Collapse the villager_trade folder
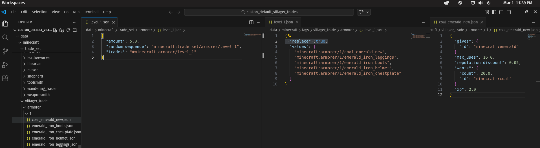Image resolution: width=540 pixels, height=148 pixels. click(x=36, y=101)
